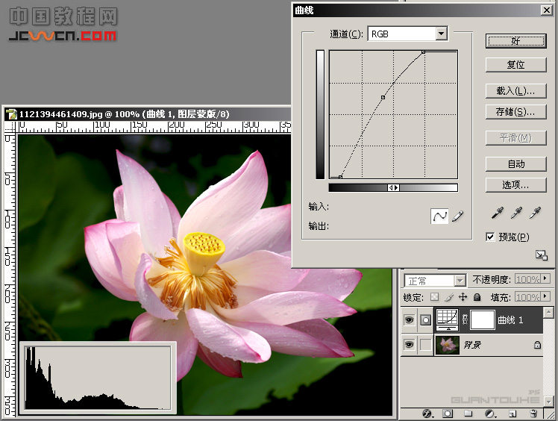558x421 pixels.
Task: Hide the 曲线 1 layer eye
Action: pos(408,319)
